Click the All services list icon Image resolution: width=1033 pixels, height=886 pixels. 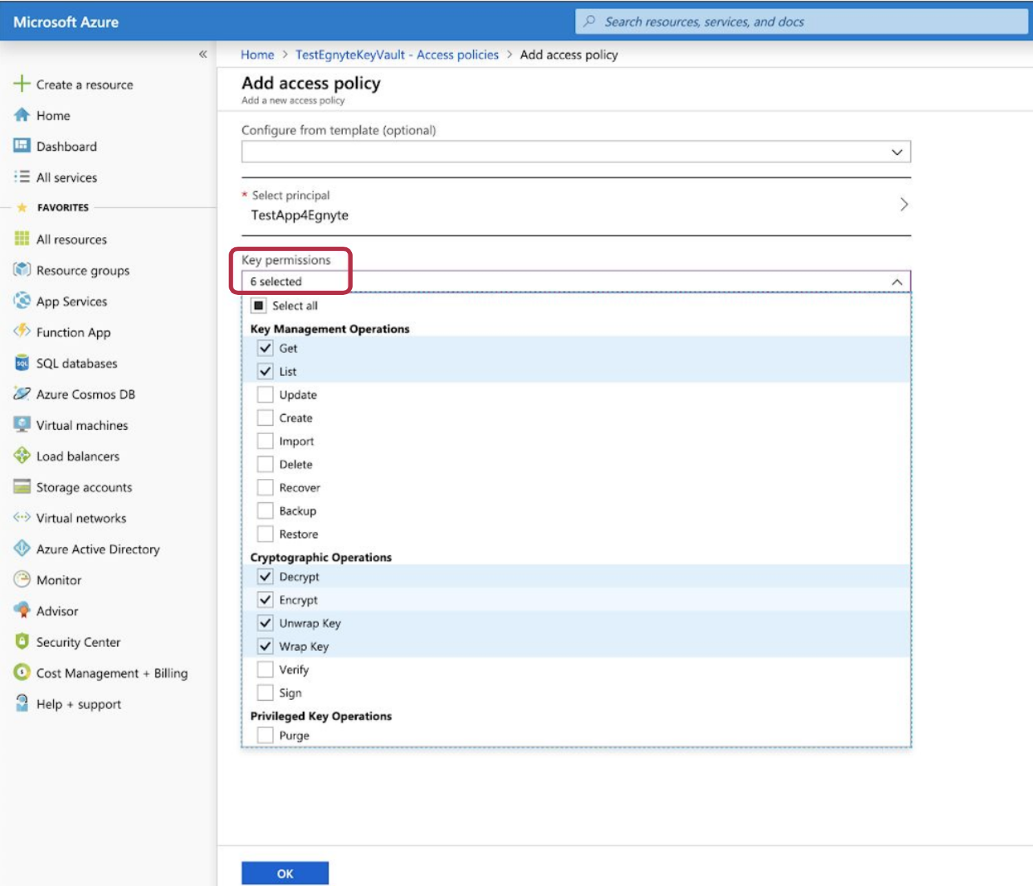pyautogui.click(x=22, y=177)
